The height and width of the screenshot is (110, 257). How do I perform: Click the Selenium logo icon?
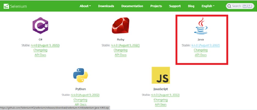pyautogui.click(x=6, y=6)
